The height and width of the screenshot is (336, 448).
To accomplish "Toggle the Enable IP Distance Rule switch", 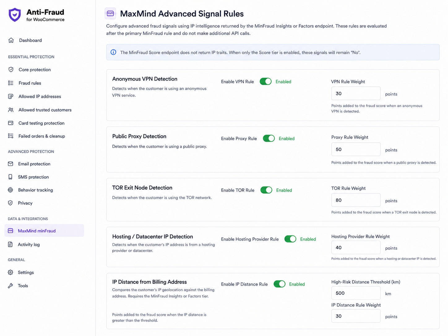I will (x=279, y=284).
